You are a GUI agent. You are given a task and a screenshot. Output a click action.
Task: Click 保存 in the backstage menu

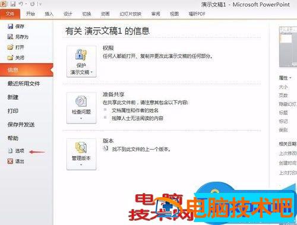coord(16,26)
